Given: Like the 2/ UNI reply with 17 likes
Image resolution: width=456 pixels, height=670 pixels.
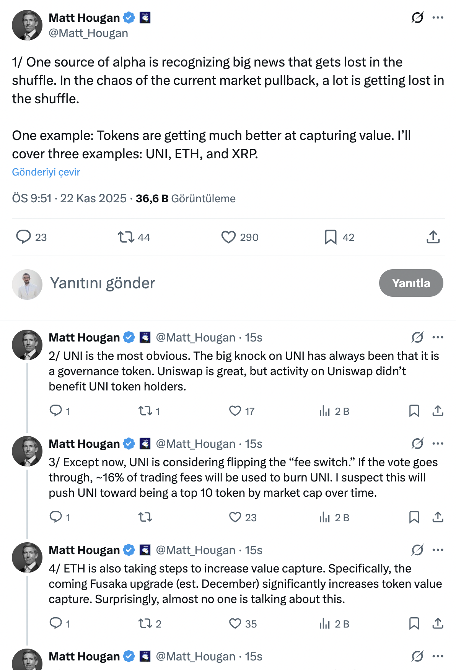Looking at the screenshot, I should point(235,411).
